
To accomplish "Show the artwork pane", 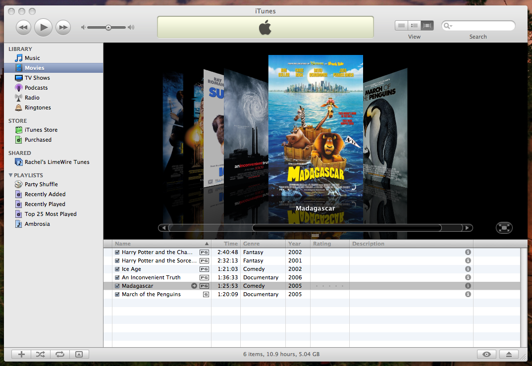I will (x=80, y=354).
